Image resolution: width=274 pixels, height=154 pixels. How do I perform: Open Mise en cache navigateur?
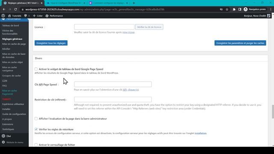click(x=9, y=69)
